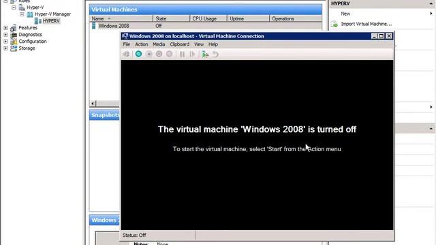Click the Pause toolbar icon

coord(182,54)
